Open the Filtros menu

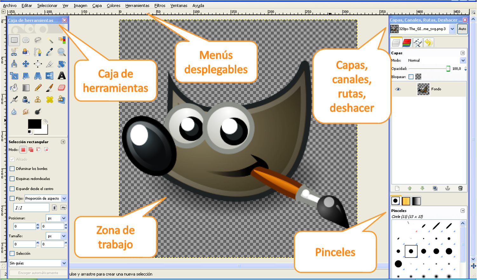click(160, 5)
